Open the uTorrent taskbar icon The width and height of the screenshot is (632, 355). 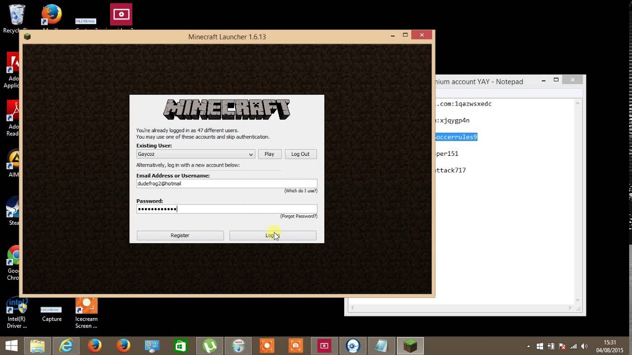click(x=209, y=346)
